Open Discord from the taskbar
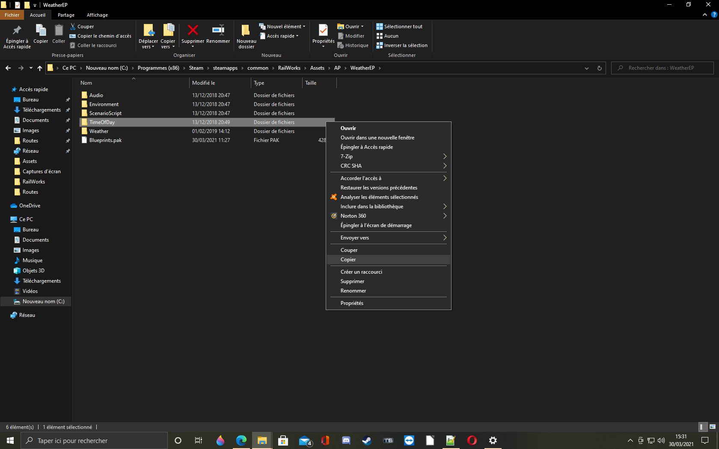Image resolution: width=719 pixels, height=449 pixels. point(346,440)
